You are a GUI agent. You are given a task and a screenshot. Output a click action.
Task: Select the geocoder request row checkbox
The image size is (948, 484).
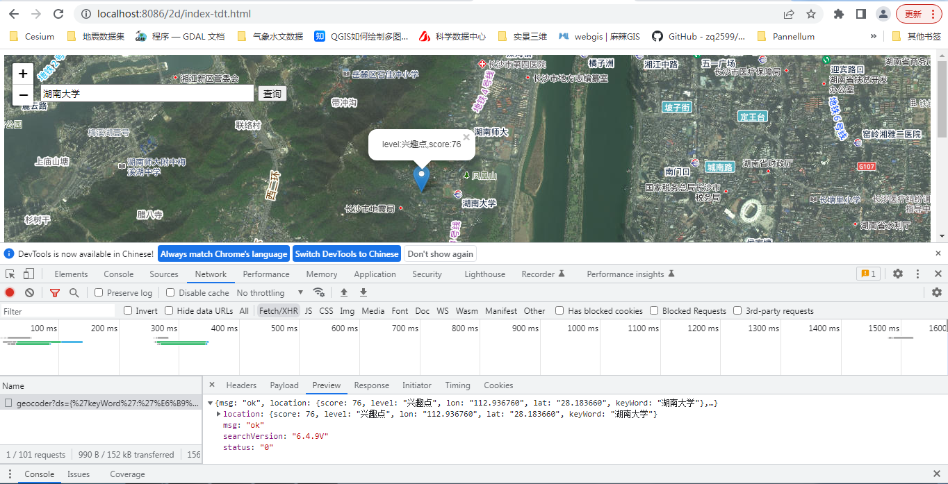[8, 403]
